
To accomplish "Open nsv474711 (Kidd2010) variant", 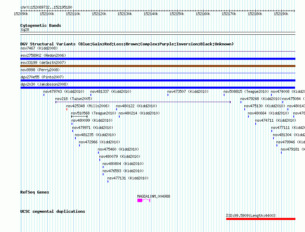I will pyautogui.click(x=256, y=124).
